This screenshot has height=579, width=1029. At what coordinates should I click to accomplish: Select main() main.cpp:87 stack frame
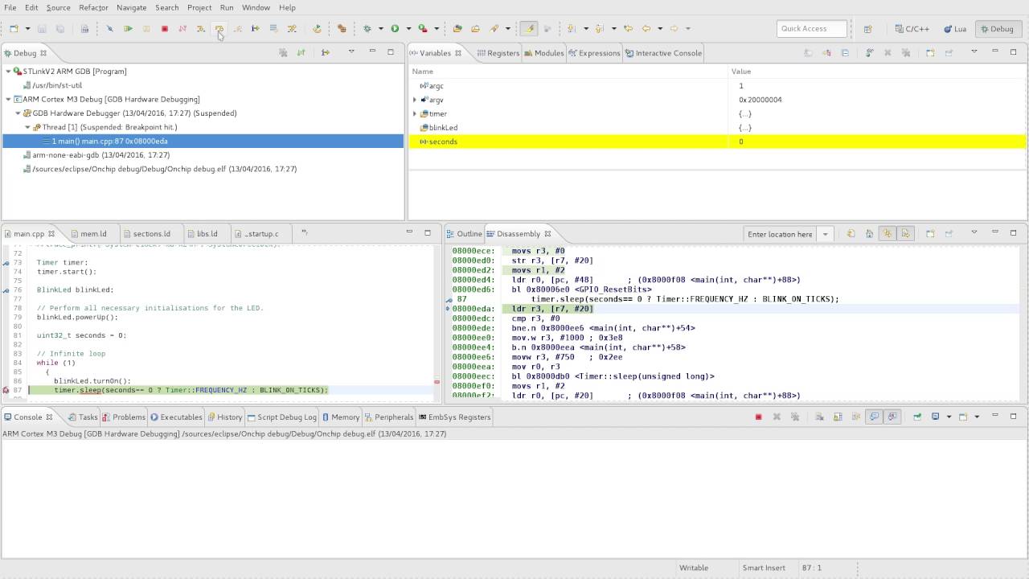click(x=203, y=142)
